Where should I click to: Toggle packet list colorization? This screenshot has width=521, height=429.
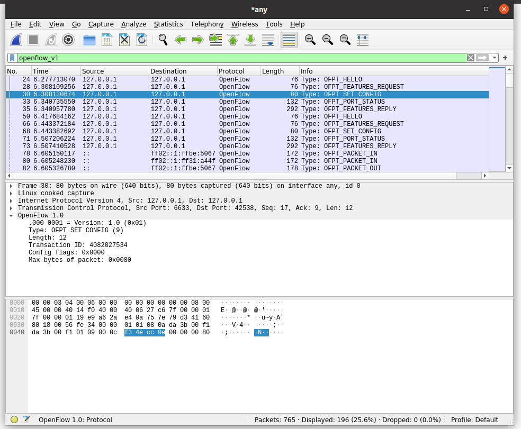click(289, 40)
